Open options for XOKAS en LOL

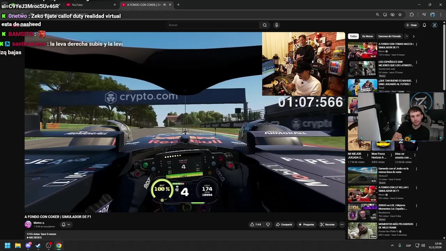pyautogui.click(x=416, y=206)
